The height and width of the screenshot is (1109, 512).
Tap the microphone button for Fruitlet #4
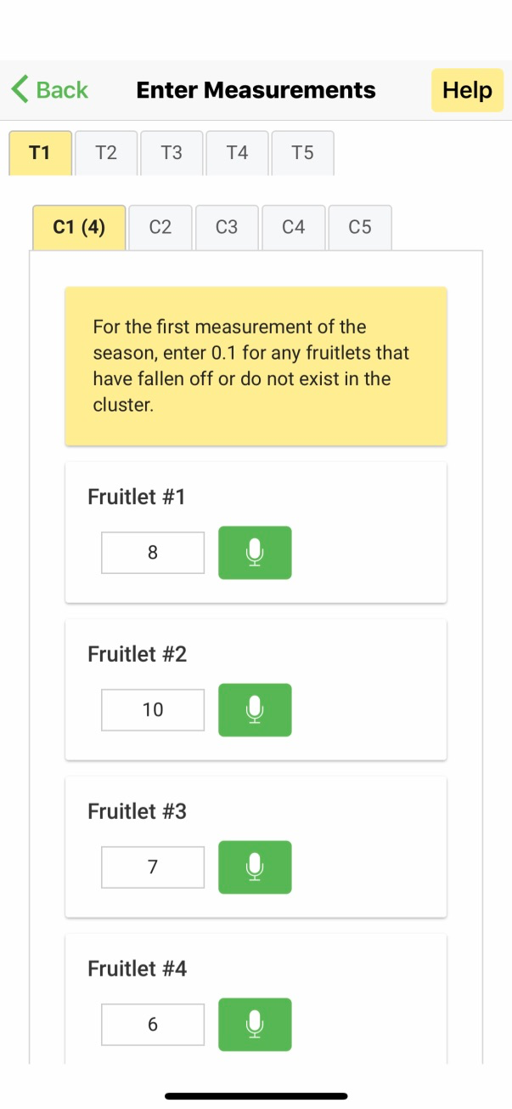coord(255,1024)
